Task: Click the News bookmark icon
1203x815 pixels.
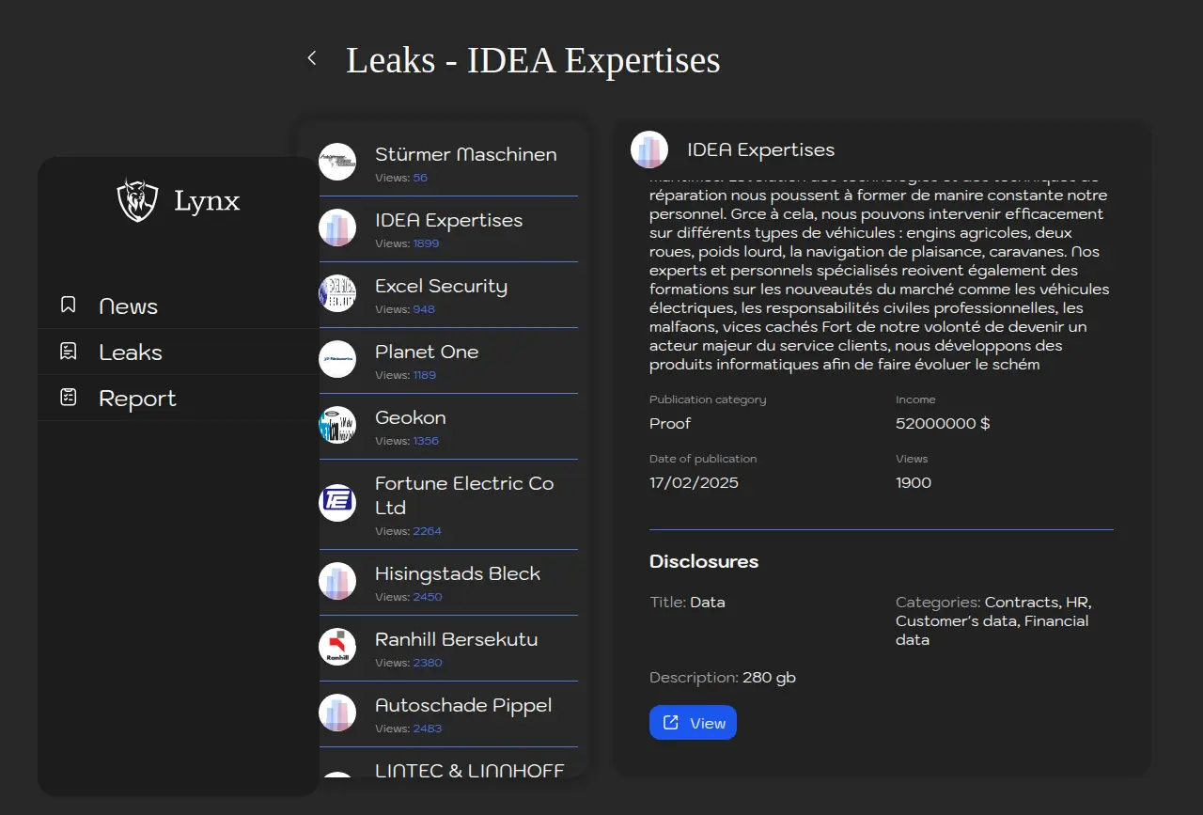Action: 69,306
